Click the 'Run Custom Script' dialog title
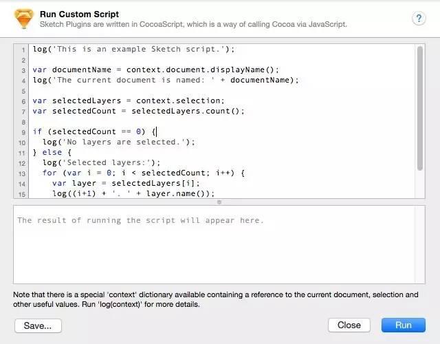The width and height of the screenshot is (440, 344). pyautogui.click(x=80, y=14)
